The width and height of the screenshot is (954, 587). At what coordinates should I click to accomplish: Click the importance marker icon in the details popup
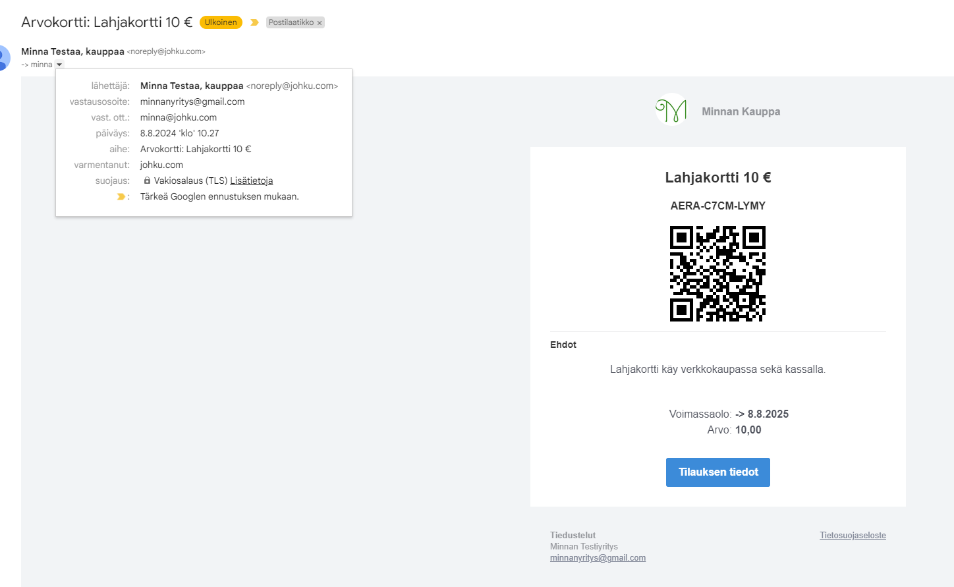coord(121,196)
